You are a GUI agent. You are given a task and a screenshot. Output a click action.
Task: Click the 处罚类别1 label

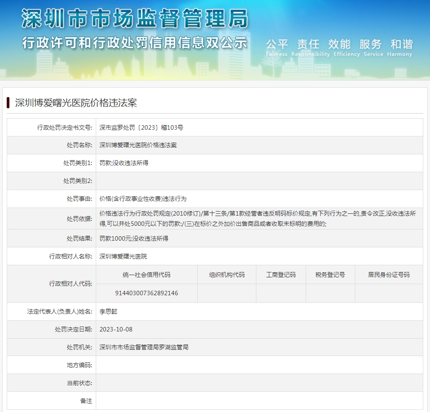(x=77, y=163)
